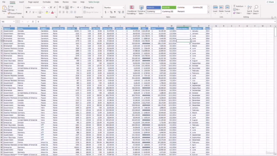Open the Product column filter dropdown

51,29
